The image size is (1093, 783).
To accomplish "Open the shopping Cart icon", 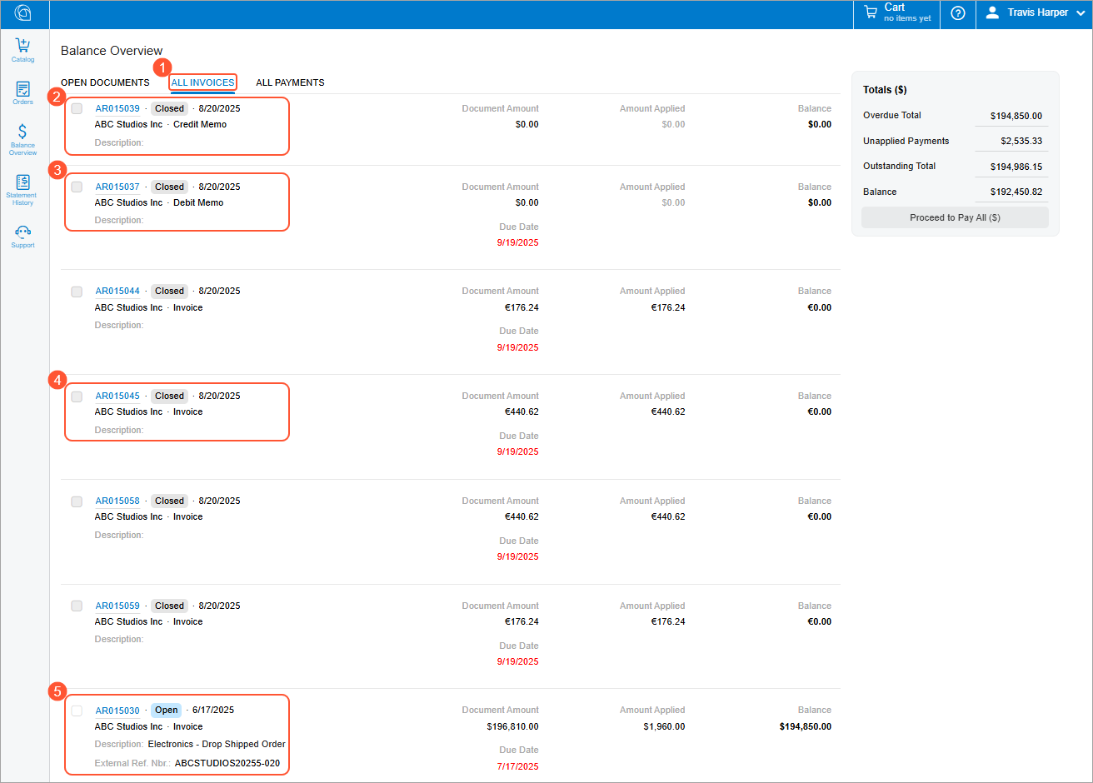I will coord(871,12).
